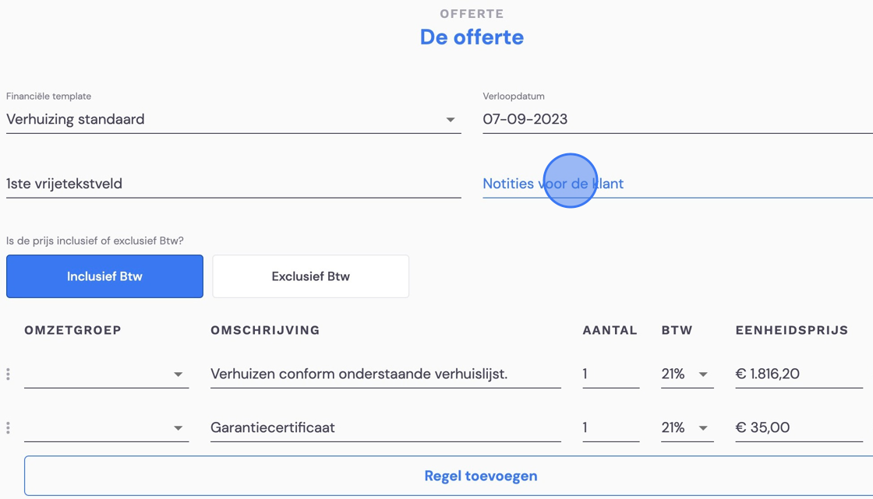The height and width of the screenshot is (499, 873).
Task: Select Inclusief Btw option
Action: [x=104, y=276]
